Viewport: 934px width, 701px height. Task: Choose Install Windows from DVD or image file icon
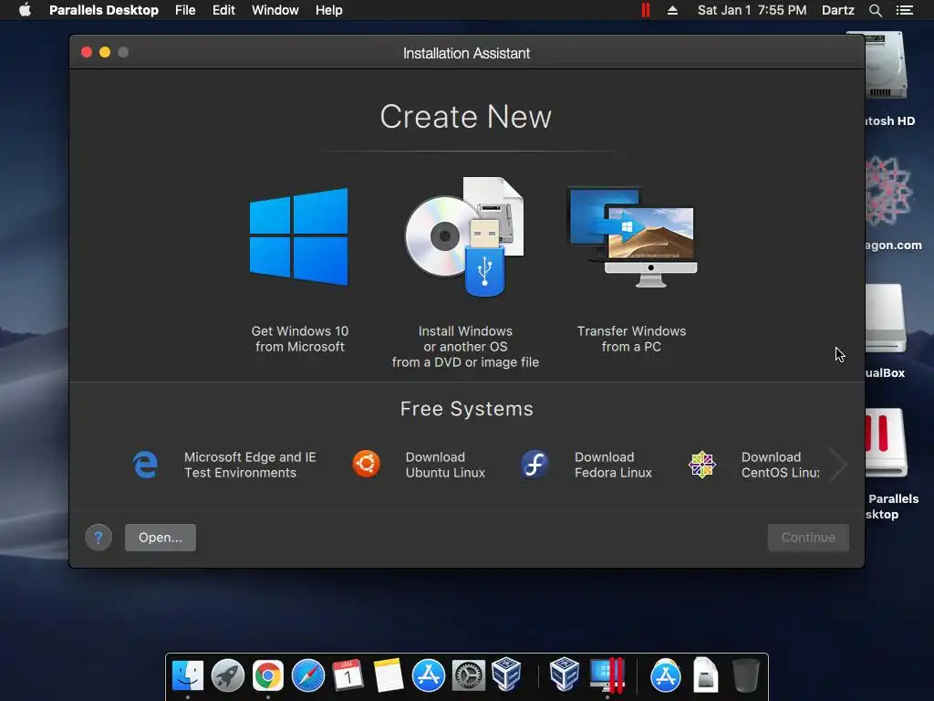coord(464,236)
